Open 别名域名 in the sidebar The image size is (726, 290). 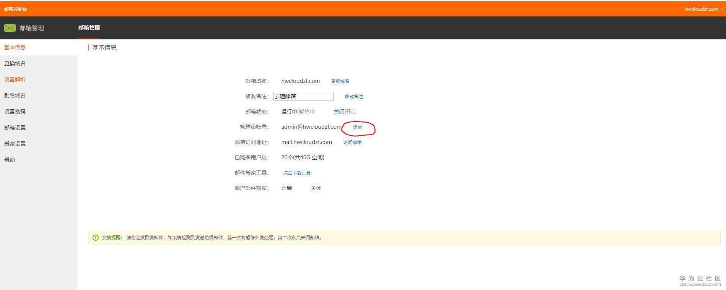tap(15, 96)
